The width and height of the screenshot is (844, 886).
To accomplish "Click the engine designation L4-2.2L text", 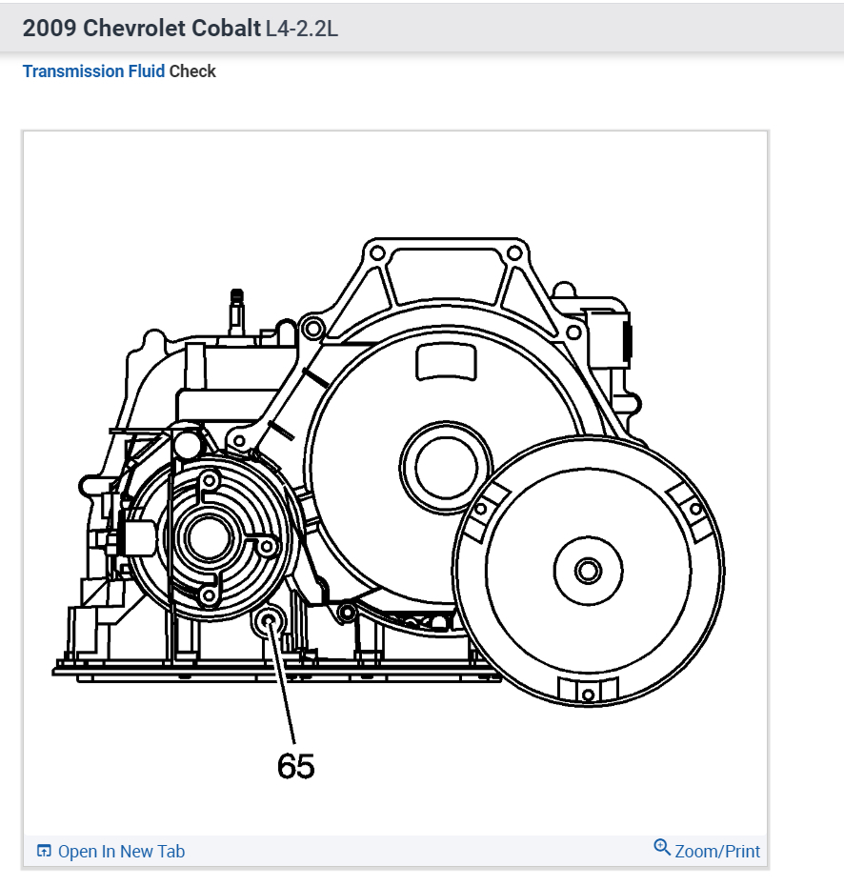I will (x=300, y=30).
